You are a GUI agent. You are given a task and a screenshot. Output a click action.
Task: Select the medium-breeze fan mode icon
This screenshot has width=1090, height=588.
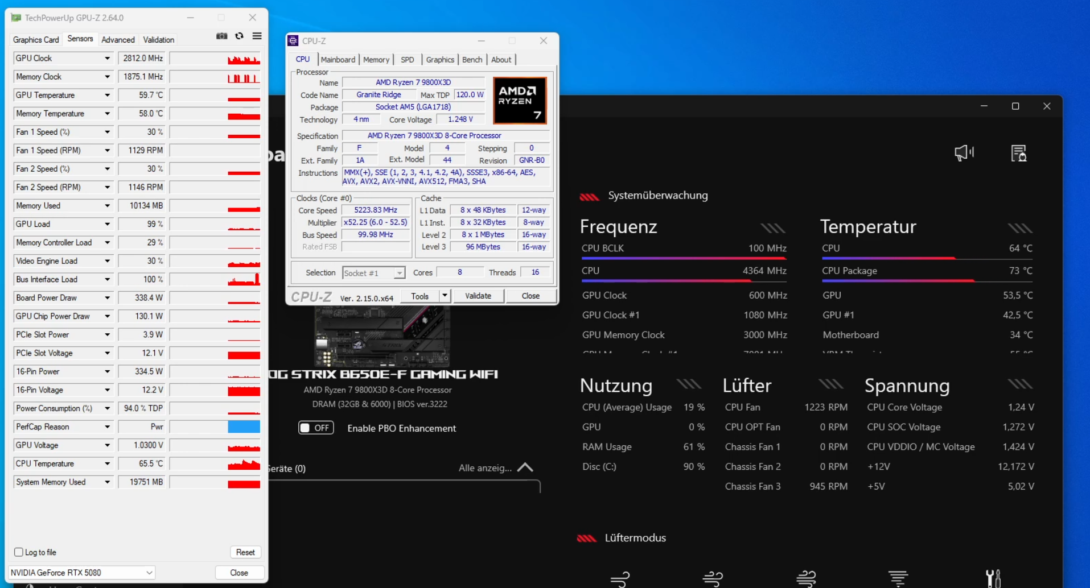pos(713,579)
